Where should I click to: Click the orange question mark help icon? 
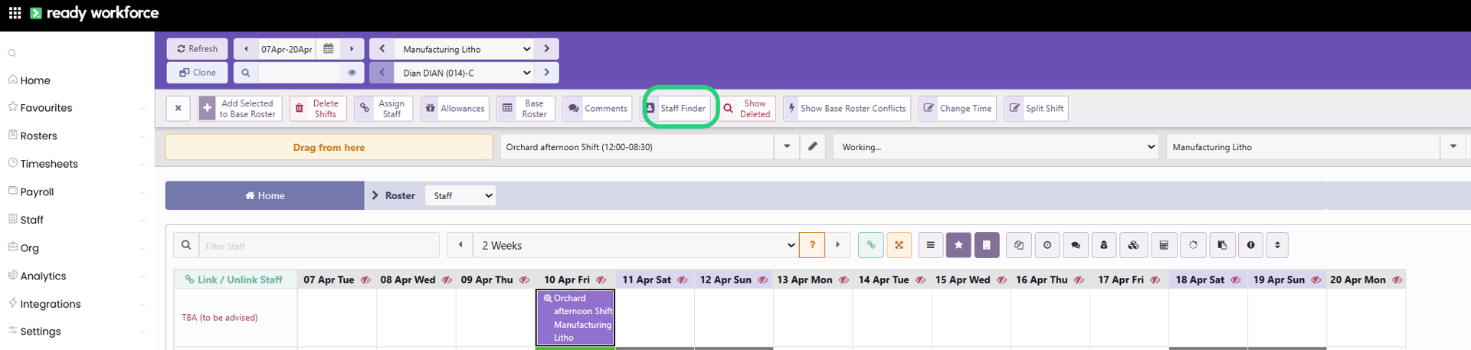pyautogui.click(x=812, y=245)
